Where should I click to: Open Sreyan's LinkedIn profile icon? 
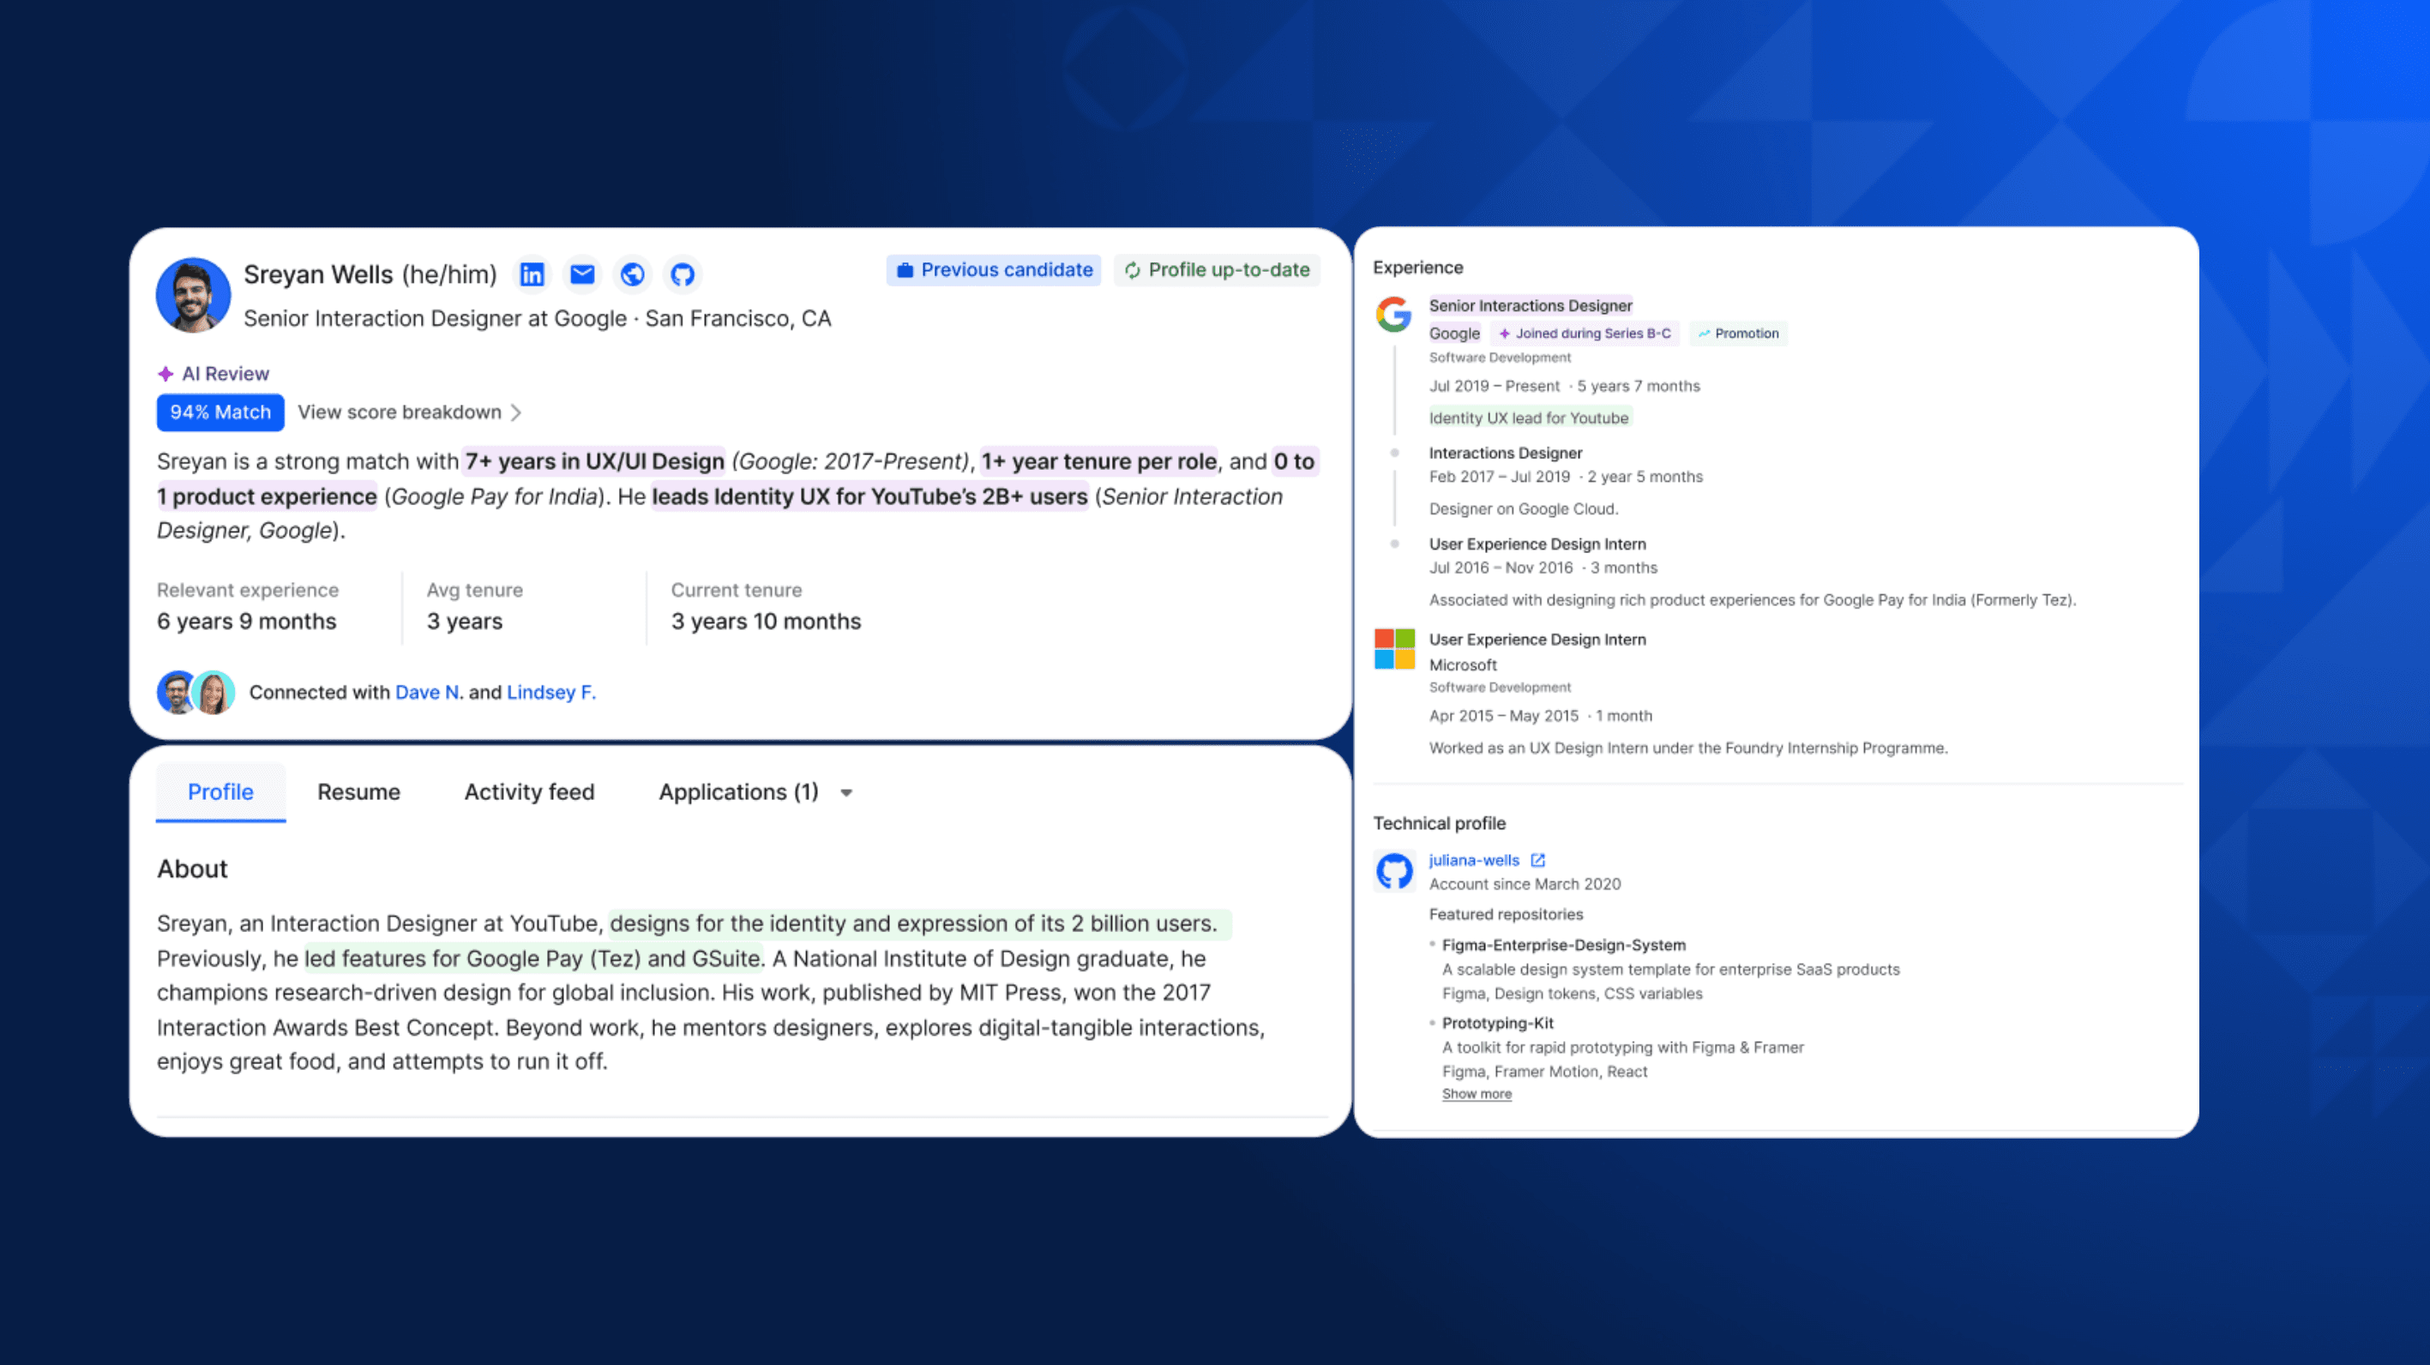pos(532,274)
